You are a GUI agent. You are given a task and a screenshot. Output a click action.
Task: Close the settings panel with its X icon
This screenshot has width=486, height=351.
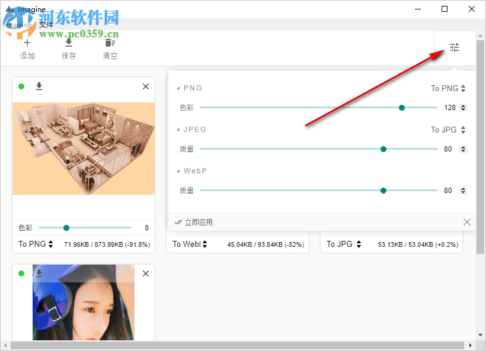point(467,222)
